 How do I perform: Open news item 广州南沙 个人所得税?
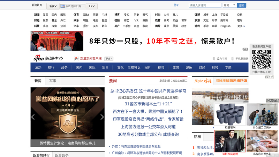click(147, 153)
